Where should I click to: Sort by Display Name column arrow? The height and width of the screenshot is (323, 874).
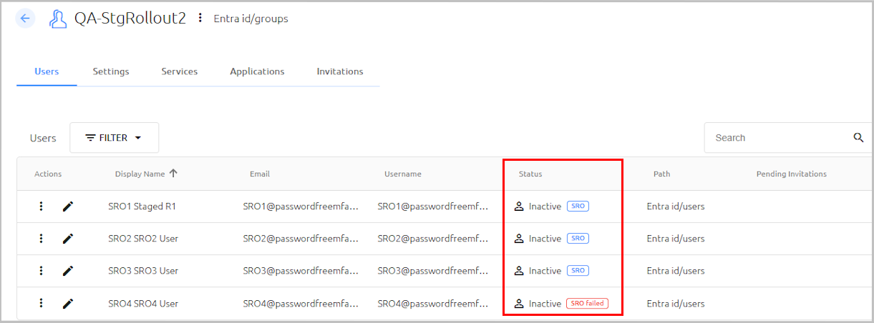click(x=173, y=174)
